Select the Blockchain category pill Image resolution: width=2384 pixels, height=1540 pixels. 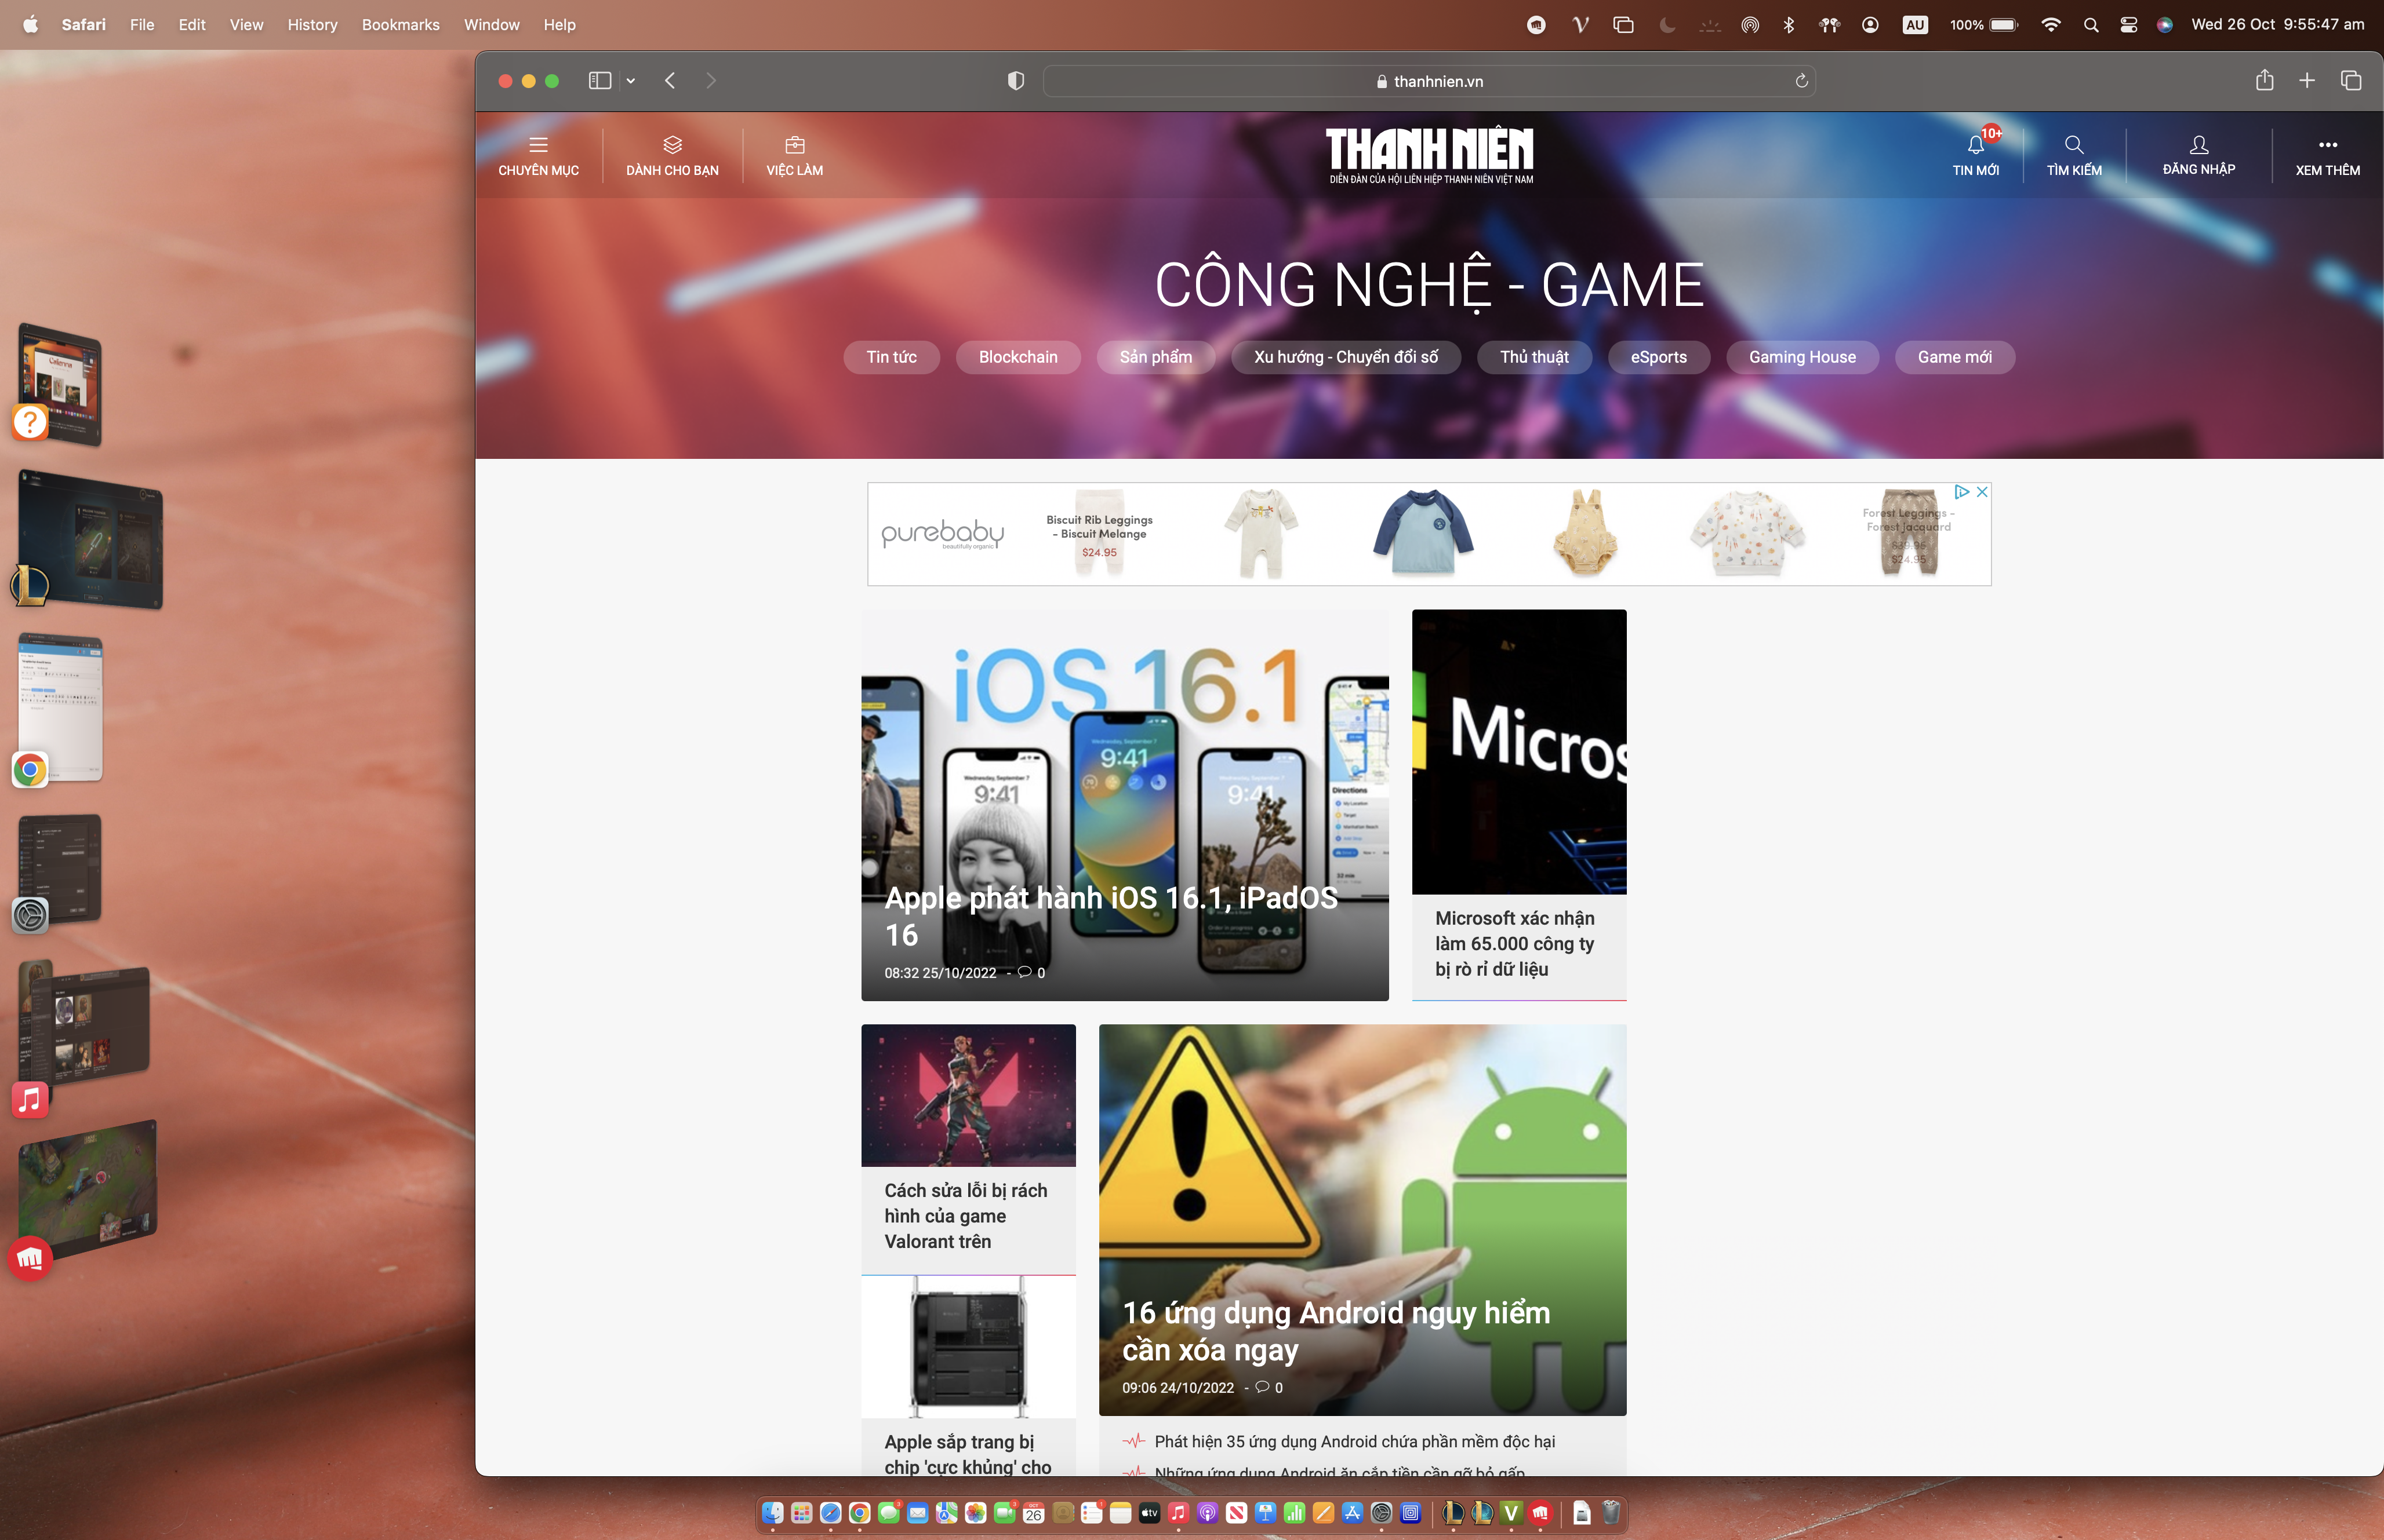[1019, 357]
